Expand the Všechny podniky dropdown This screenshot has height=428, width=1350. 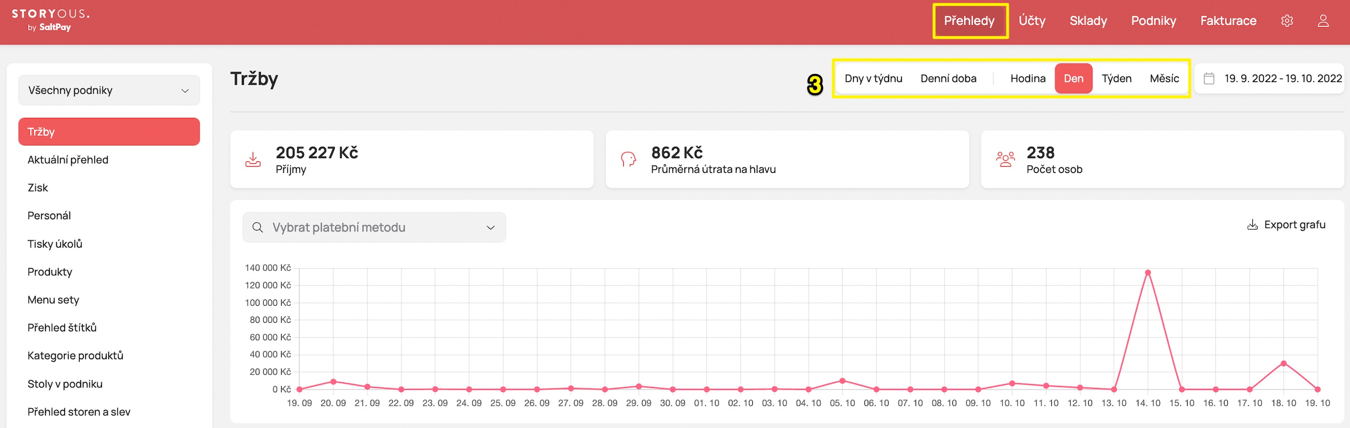(x=109, y=90)
